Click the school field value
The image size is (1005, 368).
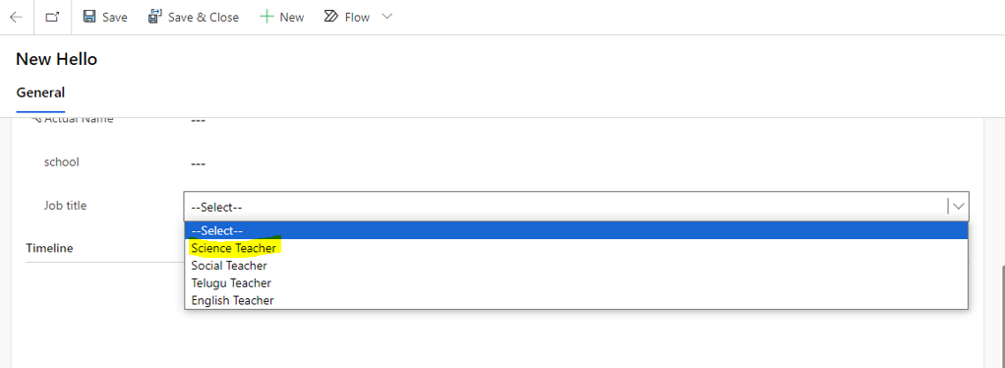pyautogui.click(x=198, y=164)
